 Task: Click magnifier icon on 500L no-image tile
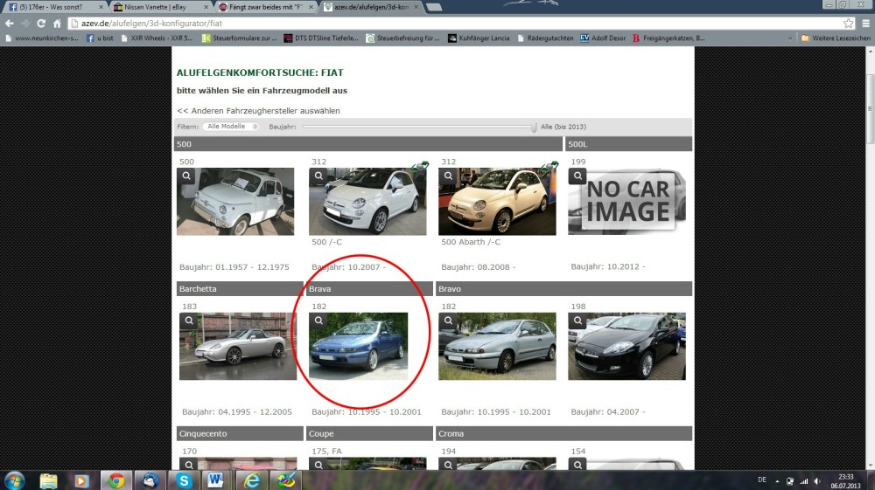point(577,176)
